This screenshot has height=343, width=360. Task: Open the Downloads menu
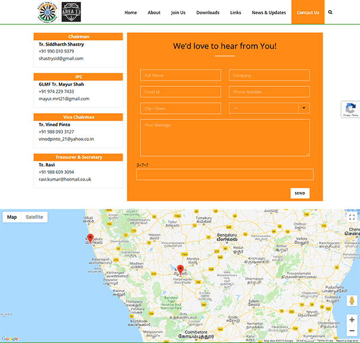pos(208,13)
